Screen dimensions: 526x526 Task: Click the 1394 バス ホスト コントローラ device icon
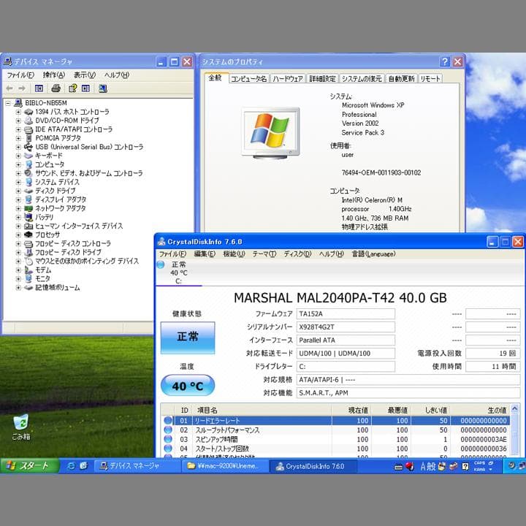[x=28, y=112]
